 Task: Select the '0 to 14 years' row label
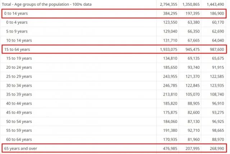(x=16, y=14)
